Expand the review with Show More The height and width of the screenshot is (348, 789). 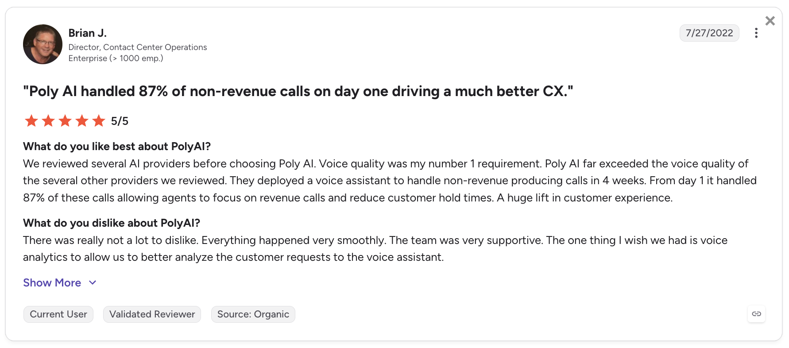pyautogui.click(x=52, y=282)
